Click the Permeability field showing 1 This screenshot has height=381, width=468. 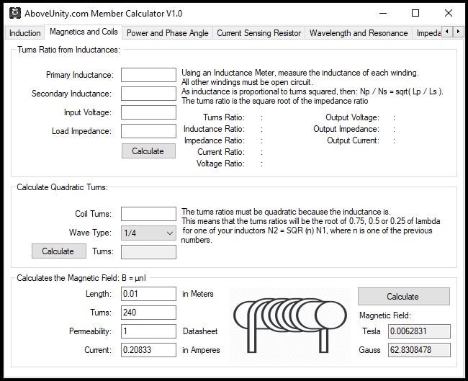(x=148, y=331)
